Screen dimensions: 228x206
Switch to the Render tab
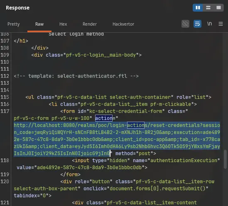coord(90,24)
